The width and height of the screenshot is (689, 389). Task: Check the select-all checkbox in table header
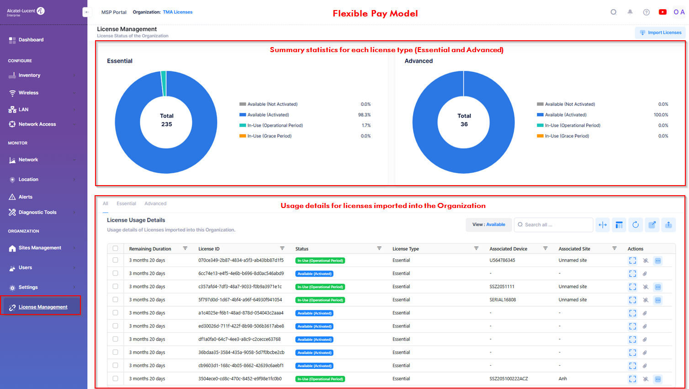115,249
